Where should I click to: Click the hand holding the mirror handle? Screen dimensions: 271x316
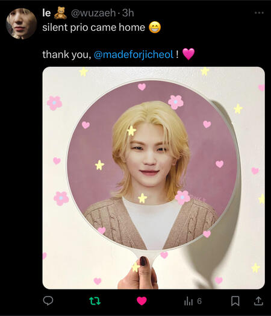click(x=139, y=274)
